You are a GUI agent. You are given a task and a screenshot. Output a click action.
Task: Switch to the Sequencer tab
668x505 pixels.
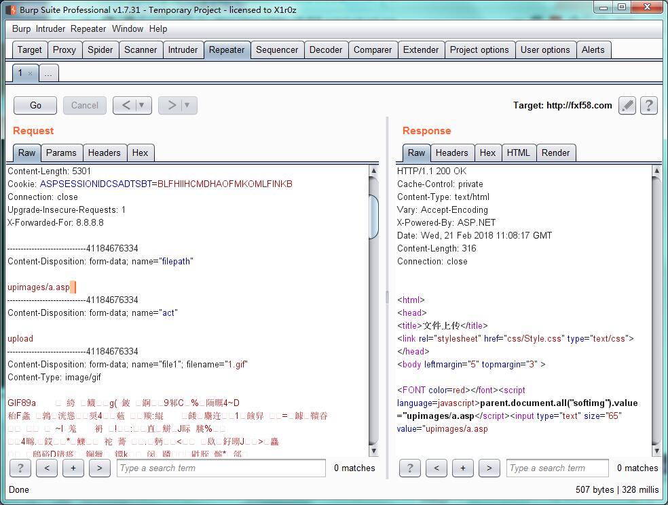(277, 49)
